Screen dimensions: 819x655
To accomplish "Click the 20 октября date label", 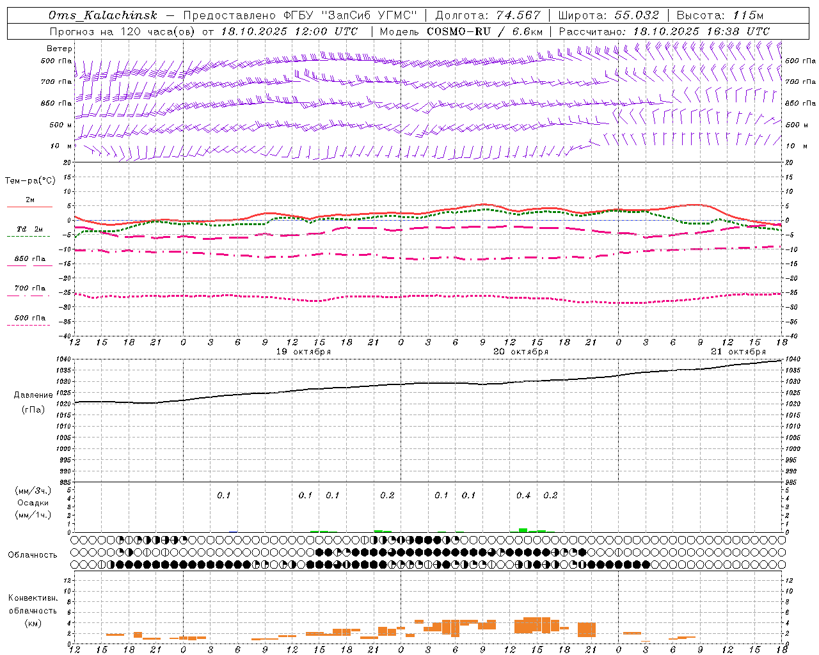I will (521, 352).
